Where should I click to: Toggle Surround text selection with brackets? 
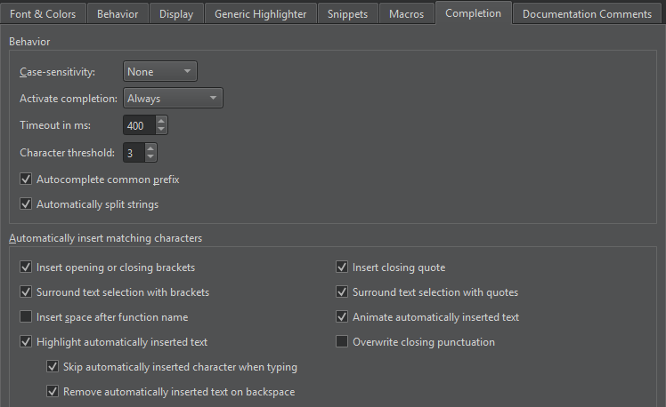(x=26, y=292)
